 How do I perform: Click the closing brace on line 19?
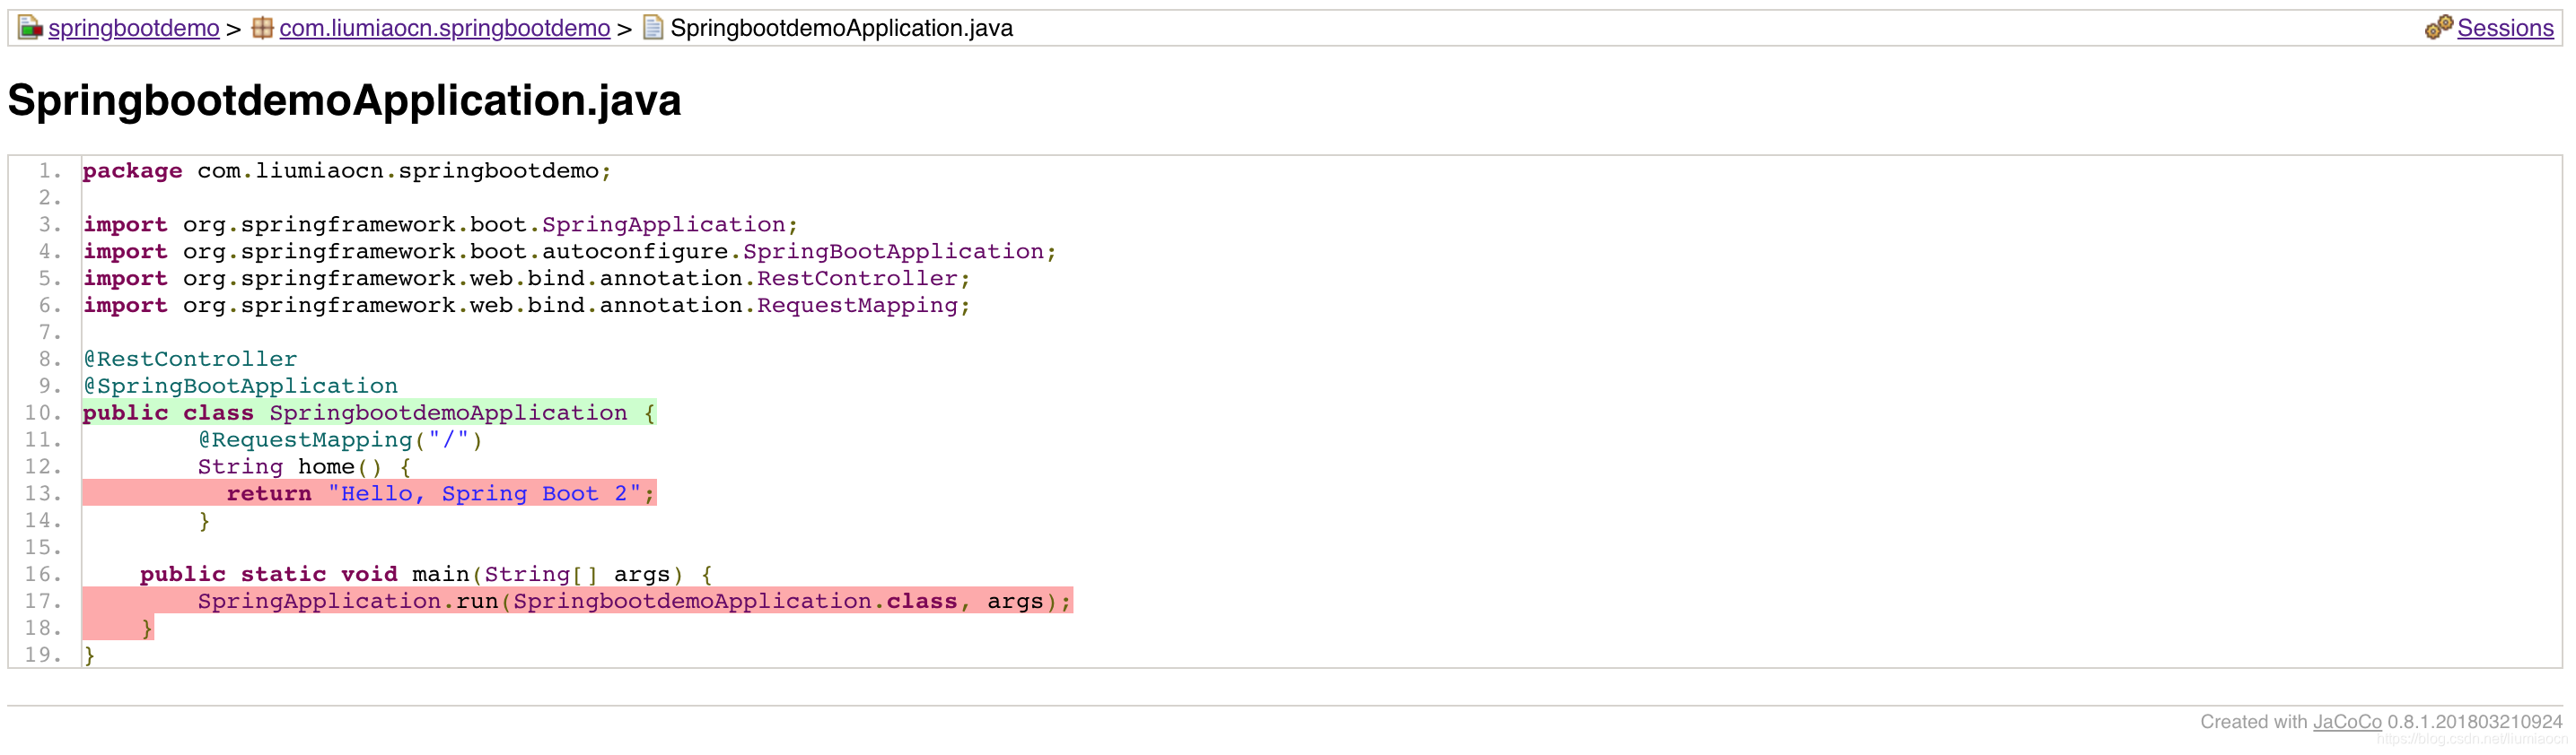[89, 655]
